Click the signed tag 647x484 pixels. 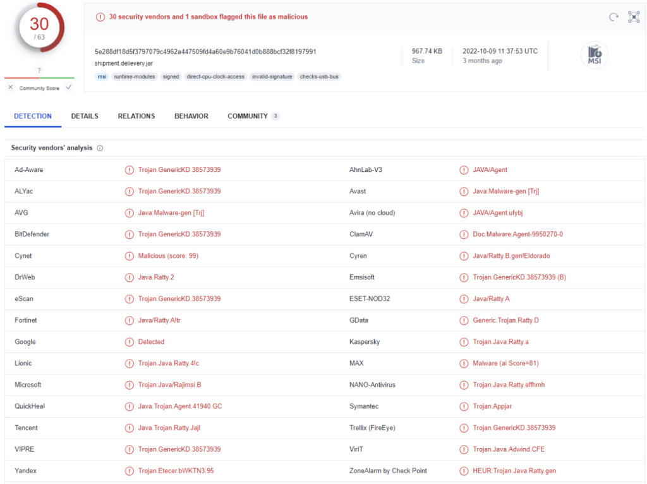[x=171, y=76]
